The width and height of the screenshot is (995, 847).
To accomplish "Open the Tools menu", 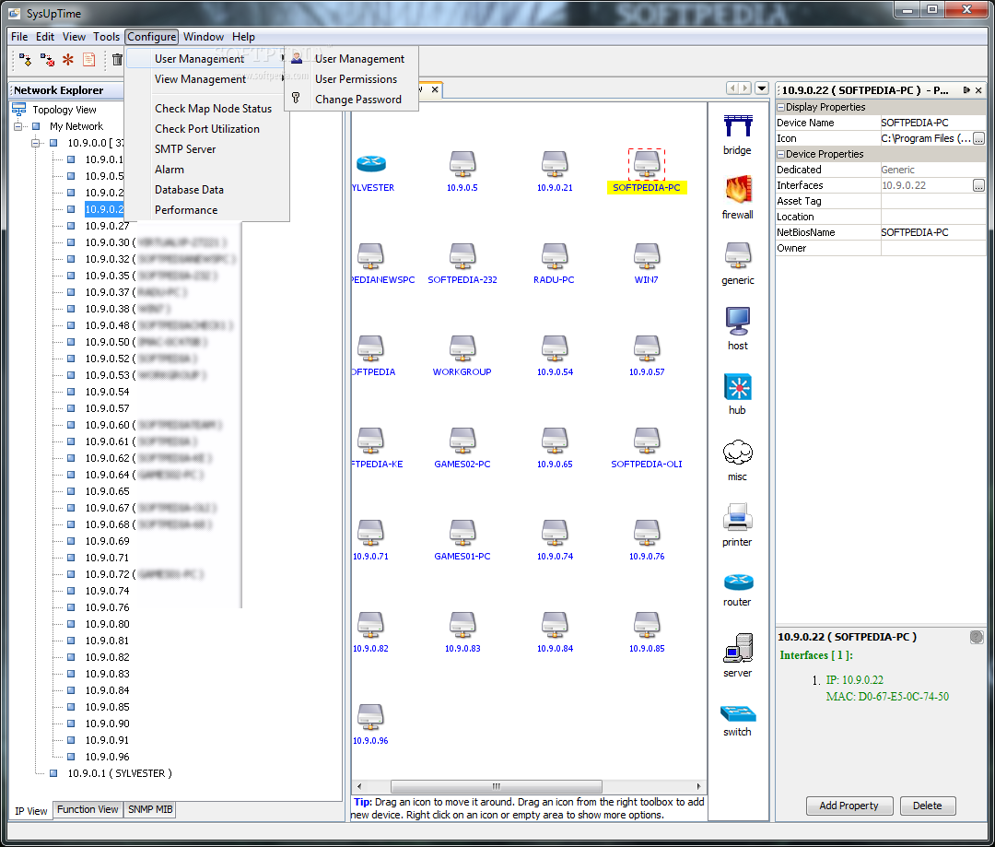I will (x=106, y=37).
